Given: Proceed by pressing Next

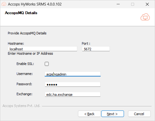Looking at the screenshot, I should 112,114.
